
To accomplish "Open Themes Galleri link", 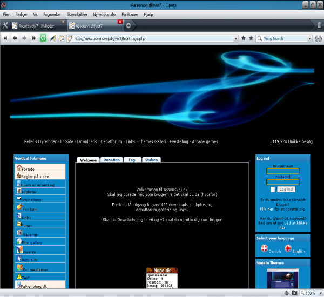I will click(x=152, y=141).
